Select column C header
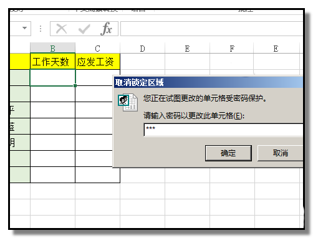The height and width of the screenshot is (238, 313). coord(97,48)
